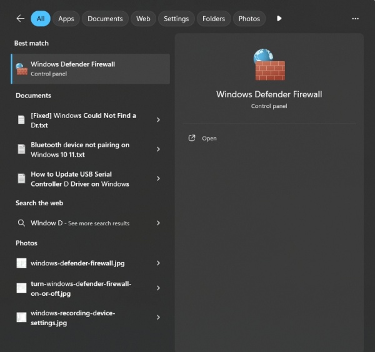Open windows-defender-firewall.jpg photo result
This screenshot has height=352, width=375.
(x=91, y=263)
